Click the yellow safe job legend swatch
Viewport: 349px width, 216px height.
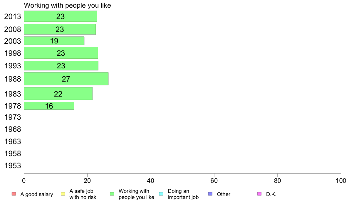pos(63,194)
